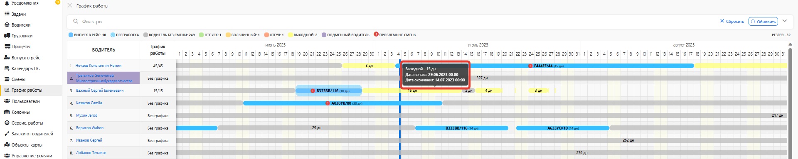Open driver Третьяков Genevieveф link
The width and height of the screenshot is (798, 159).
(x=104, y=78)
